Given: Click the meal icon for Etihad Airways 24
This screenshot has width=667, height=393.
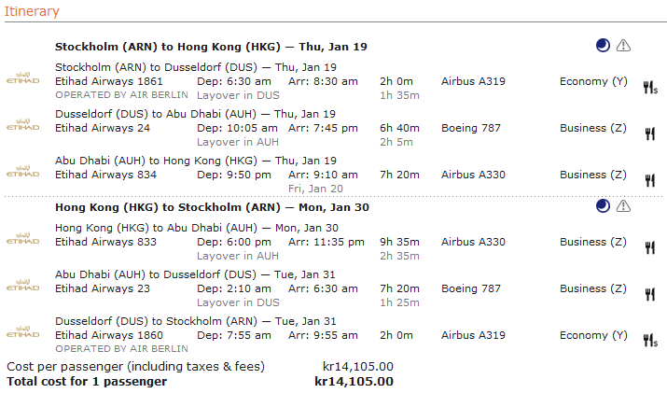Looking at the screenshot, I should (x=649, y=134).
